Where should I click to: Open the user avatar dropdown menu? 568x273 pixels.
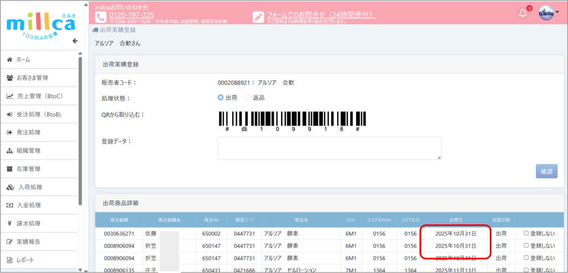click(x=548, y=13)
